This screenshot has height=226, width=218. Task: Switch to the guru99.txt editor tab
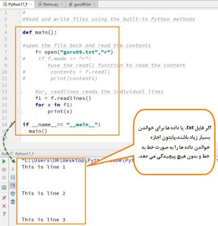(x=82, y=4)
